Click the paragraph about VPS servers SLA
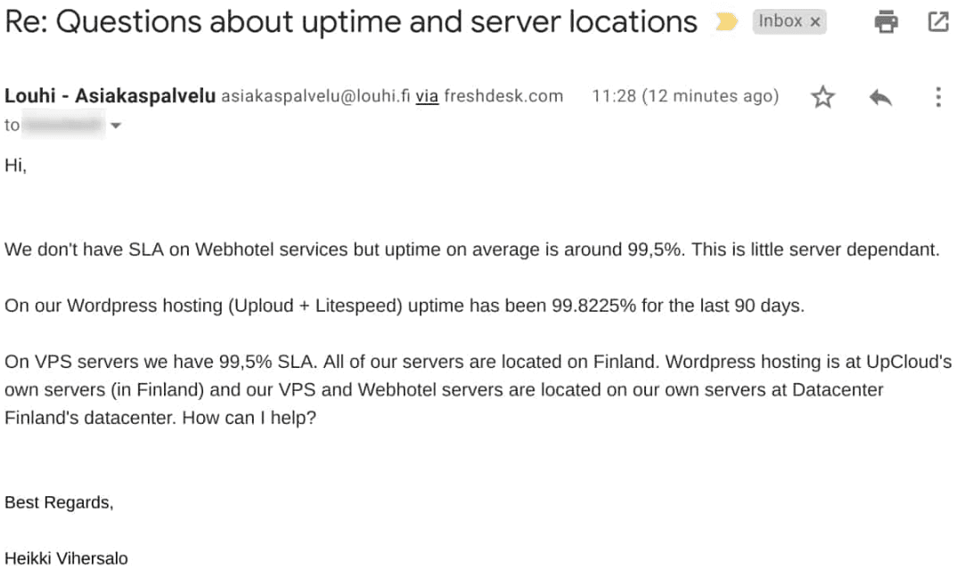This screenshot has height=571, width=956. point(478,389)
